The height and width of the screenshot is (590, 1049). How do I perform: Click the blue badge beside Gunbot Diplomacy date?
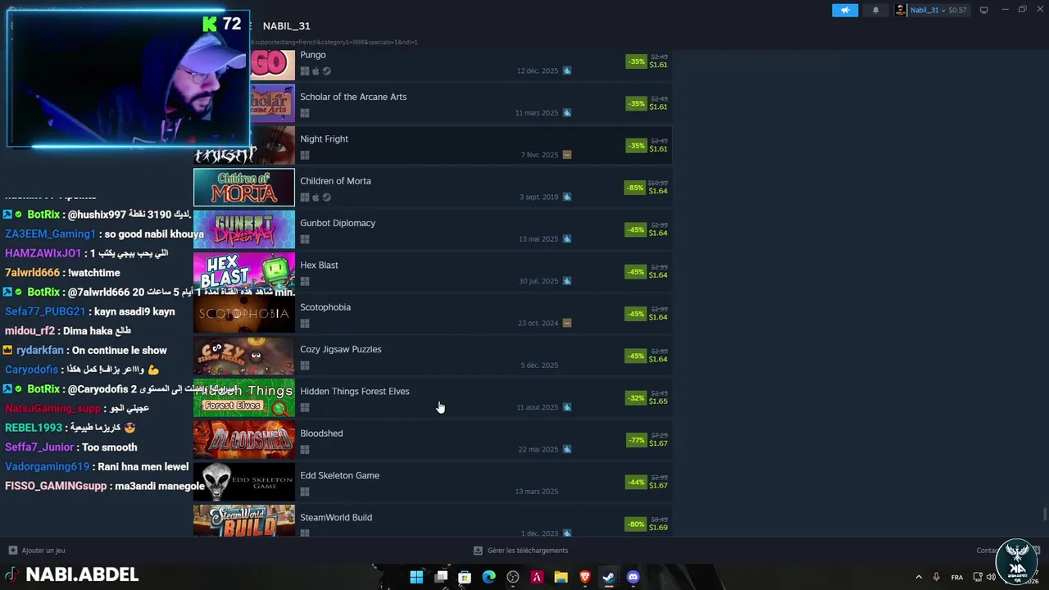(566, 238)
